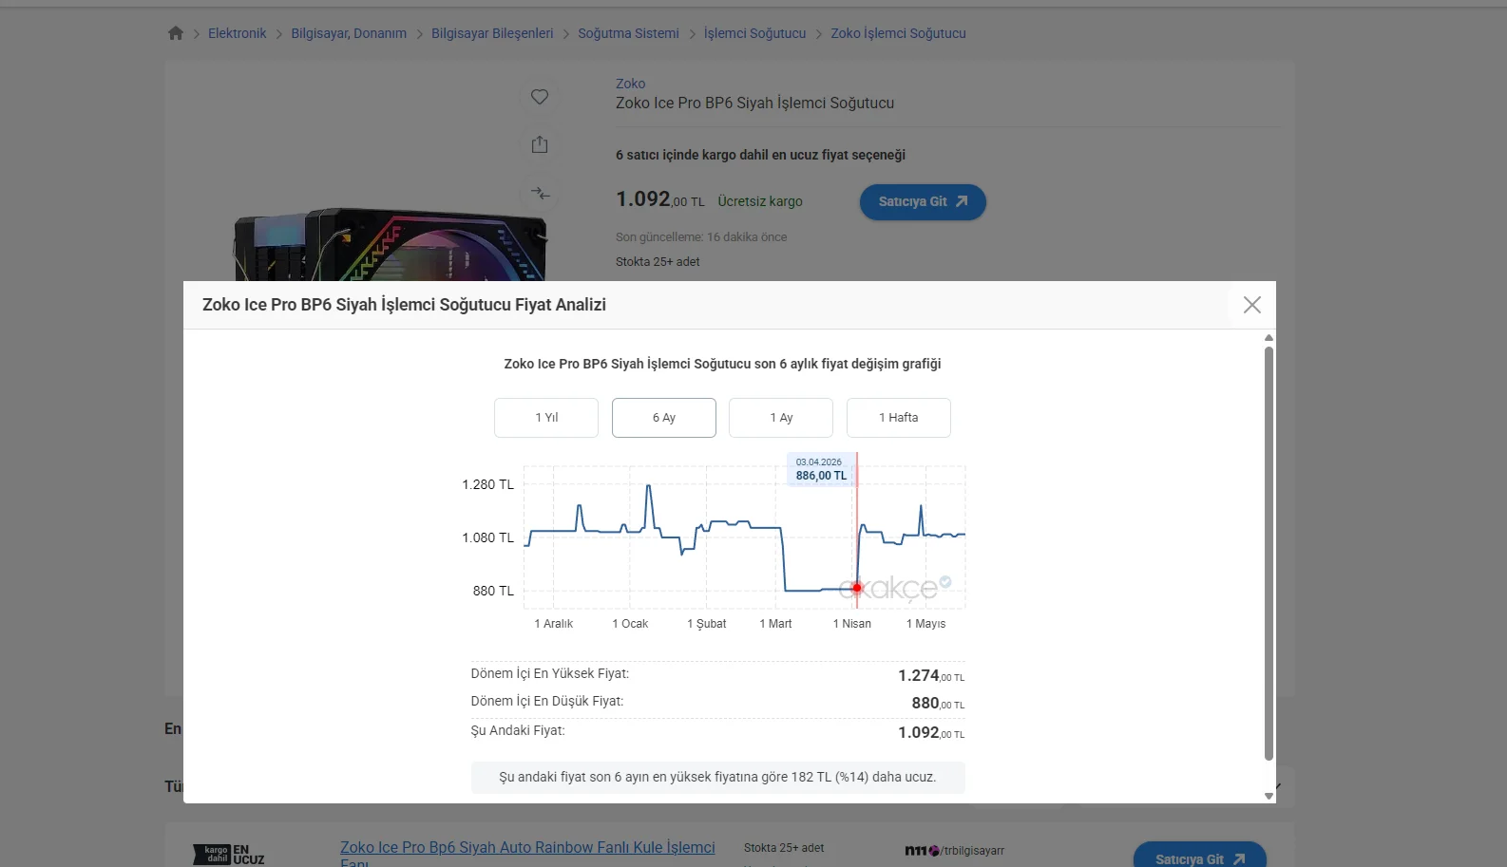Image resolution: width=1507 pixels, height=867 pixels.
Task: Click the product cooler image
Action: [391, 245]
